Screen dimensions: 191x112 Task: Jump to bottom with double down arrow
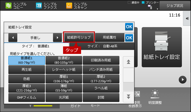click(x=129, y=97)
